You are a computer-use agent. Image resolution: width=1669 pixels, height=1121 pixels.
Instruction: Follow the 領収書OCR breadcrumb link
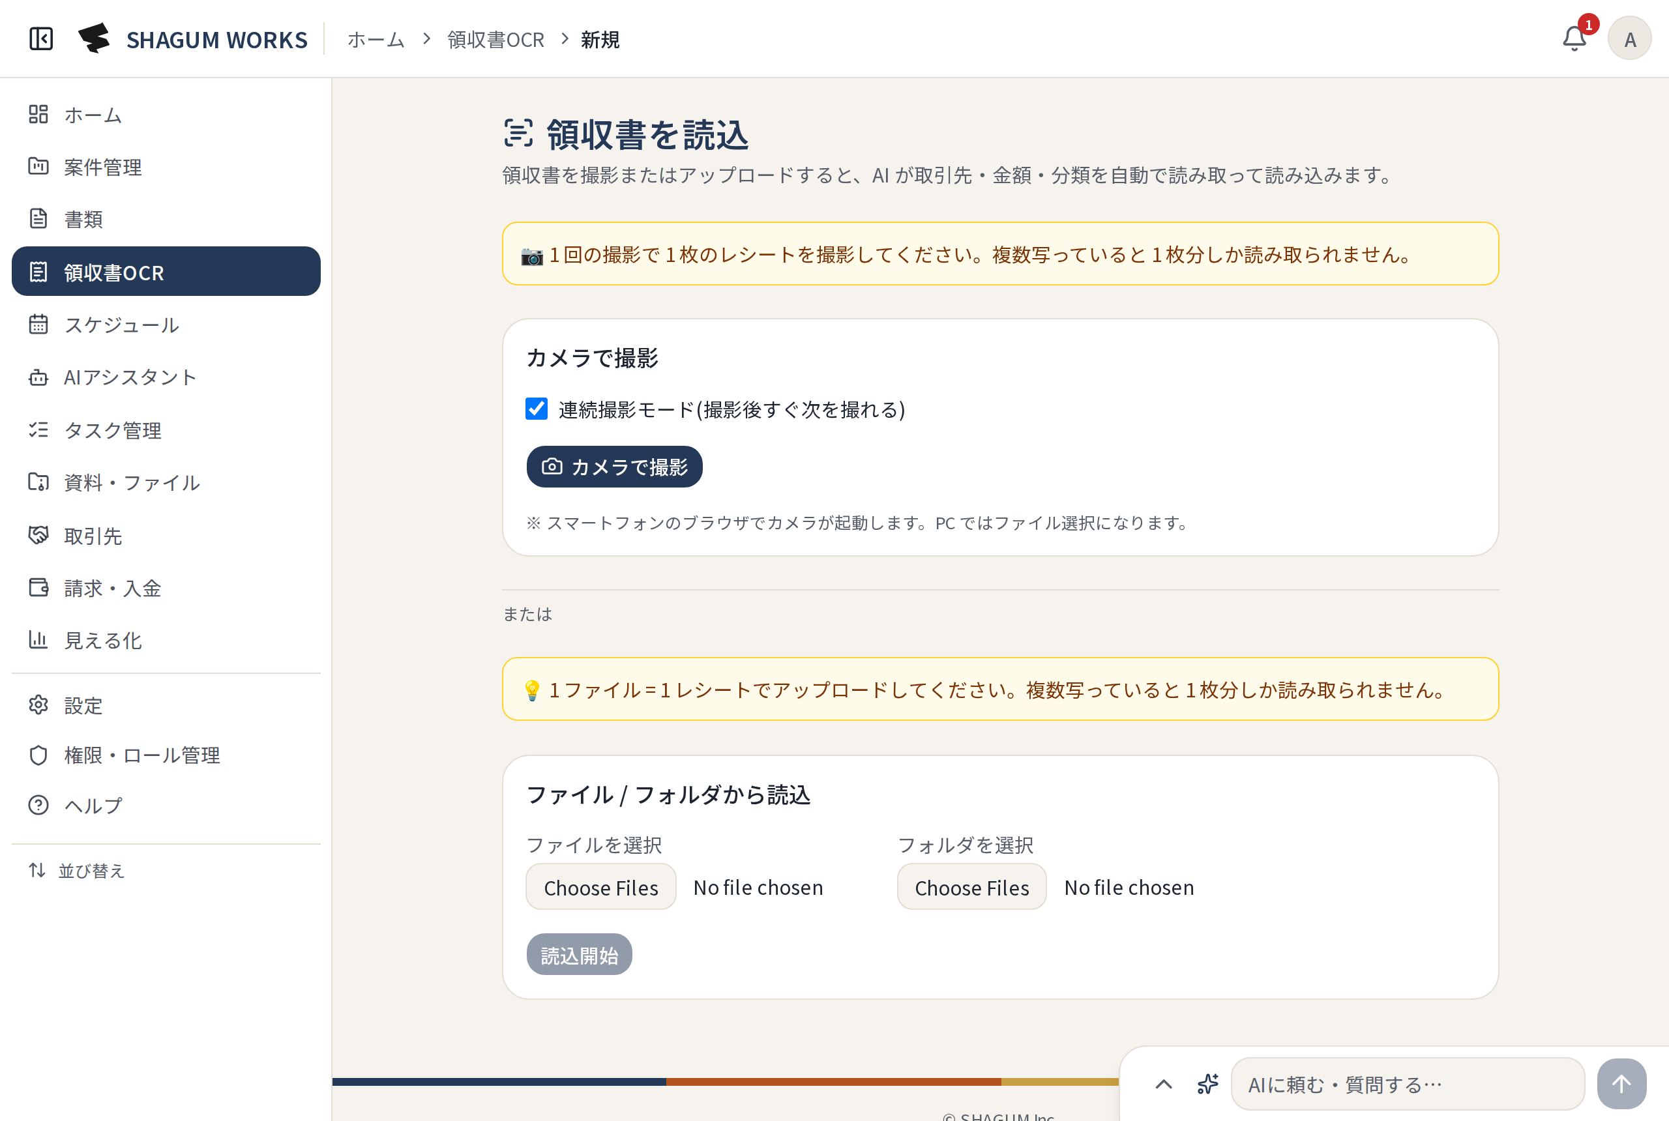coord(495,39)
